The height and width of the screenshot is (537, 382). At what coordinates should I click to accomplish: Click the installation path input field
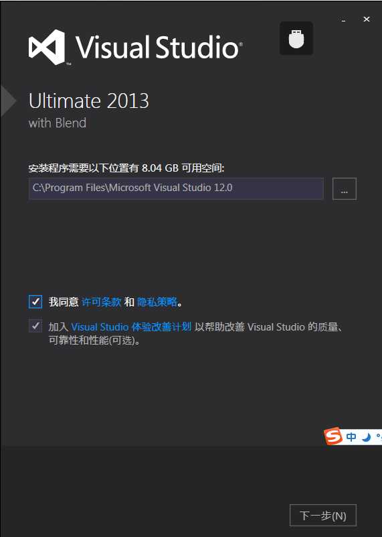pos(176,188)
